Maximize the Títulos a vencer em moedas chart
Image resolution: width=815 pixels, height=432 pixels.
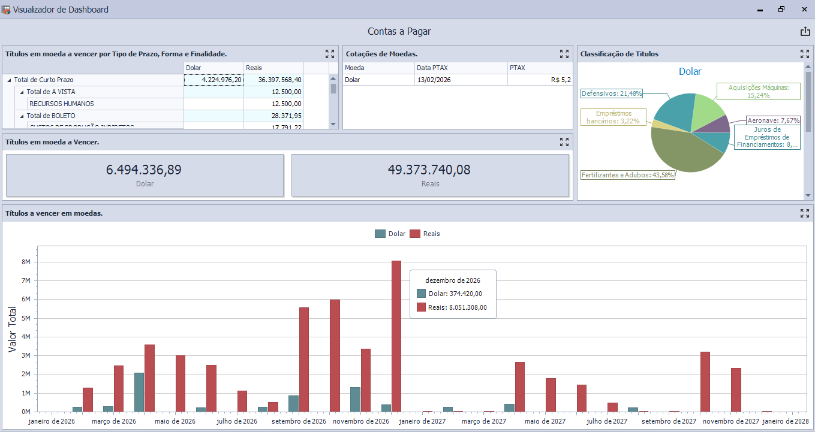804,212
